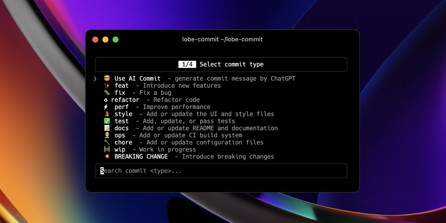Screen dimensions: 446x223
Task: Click the blue chevron selection pointer
Action: pyautogui.click(x=95, y=79)
